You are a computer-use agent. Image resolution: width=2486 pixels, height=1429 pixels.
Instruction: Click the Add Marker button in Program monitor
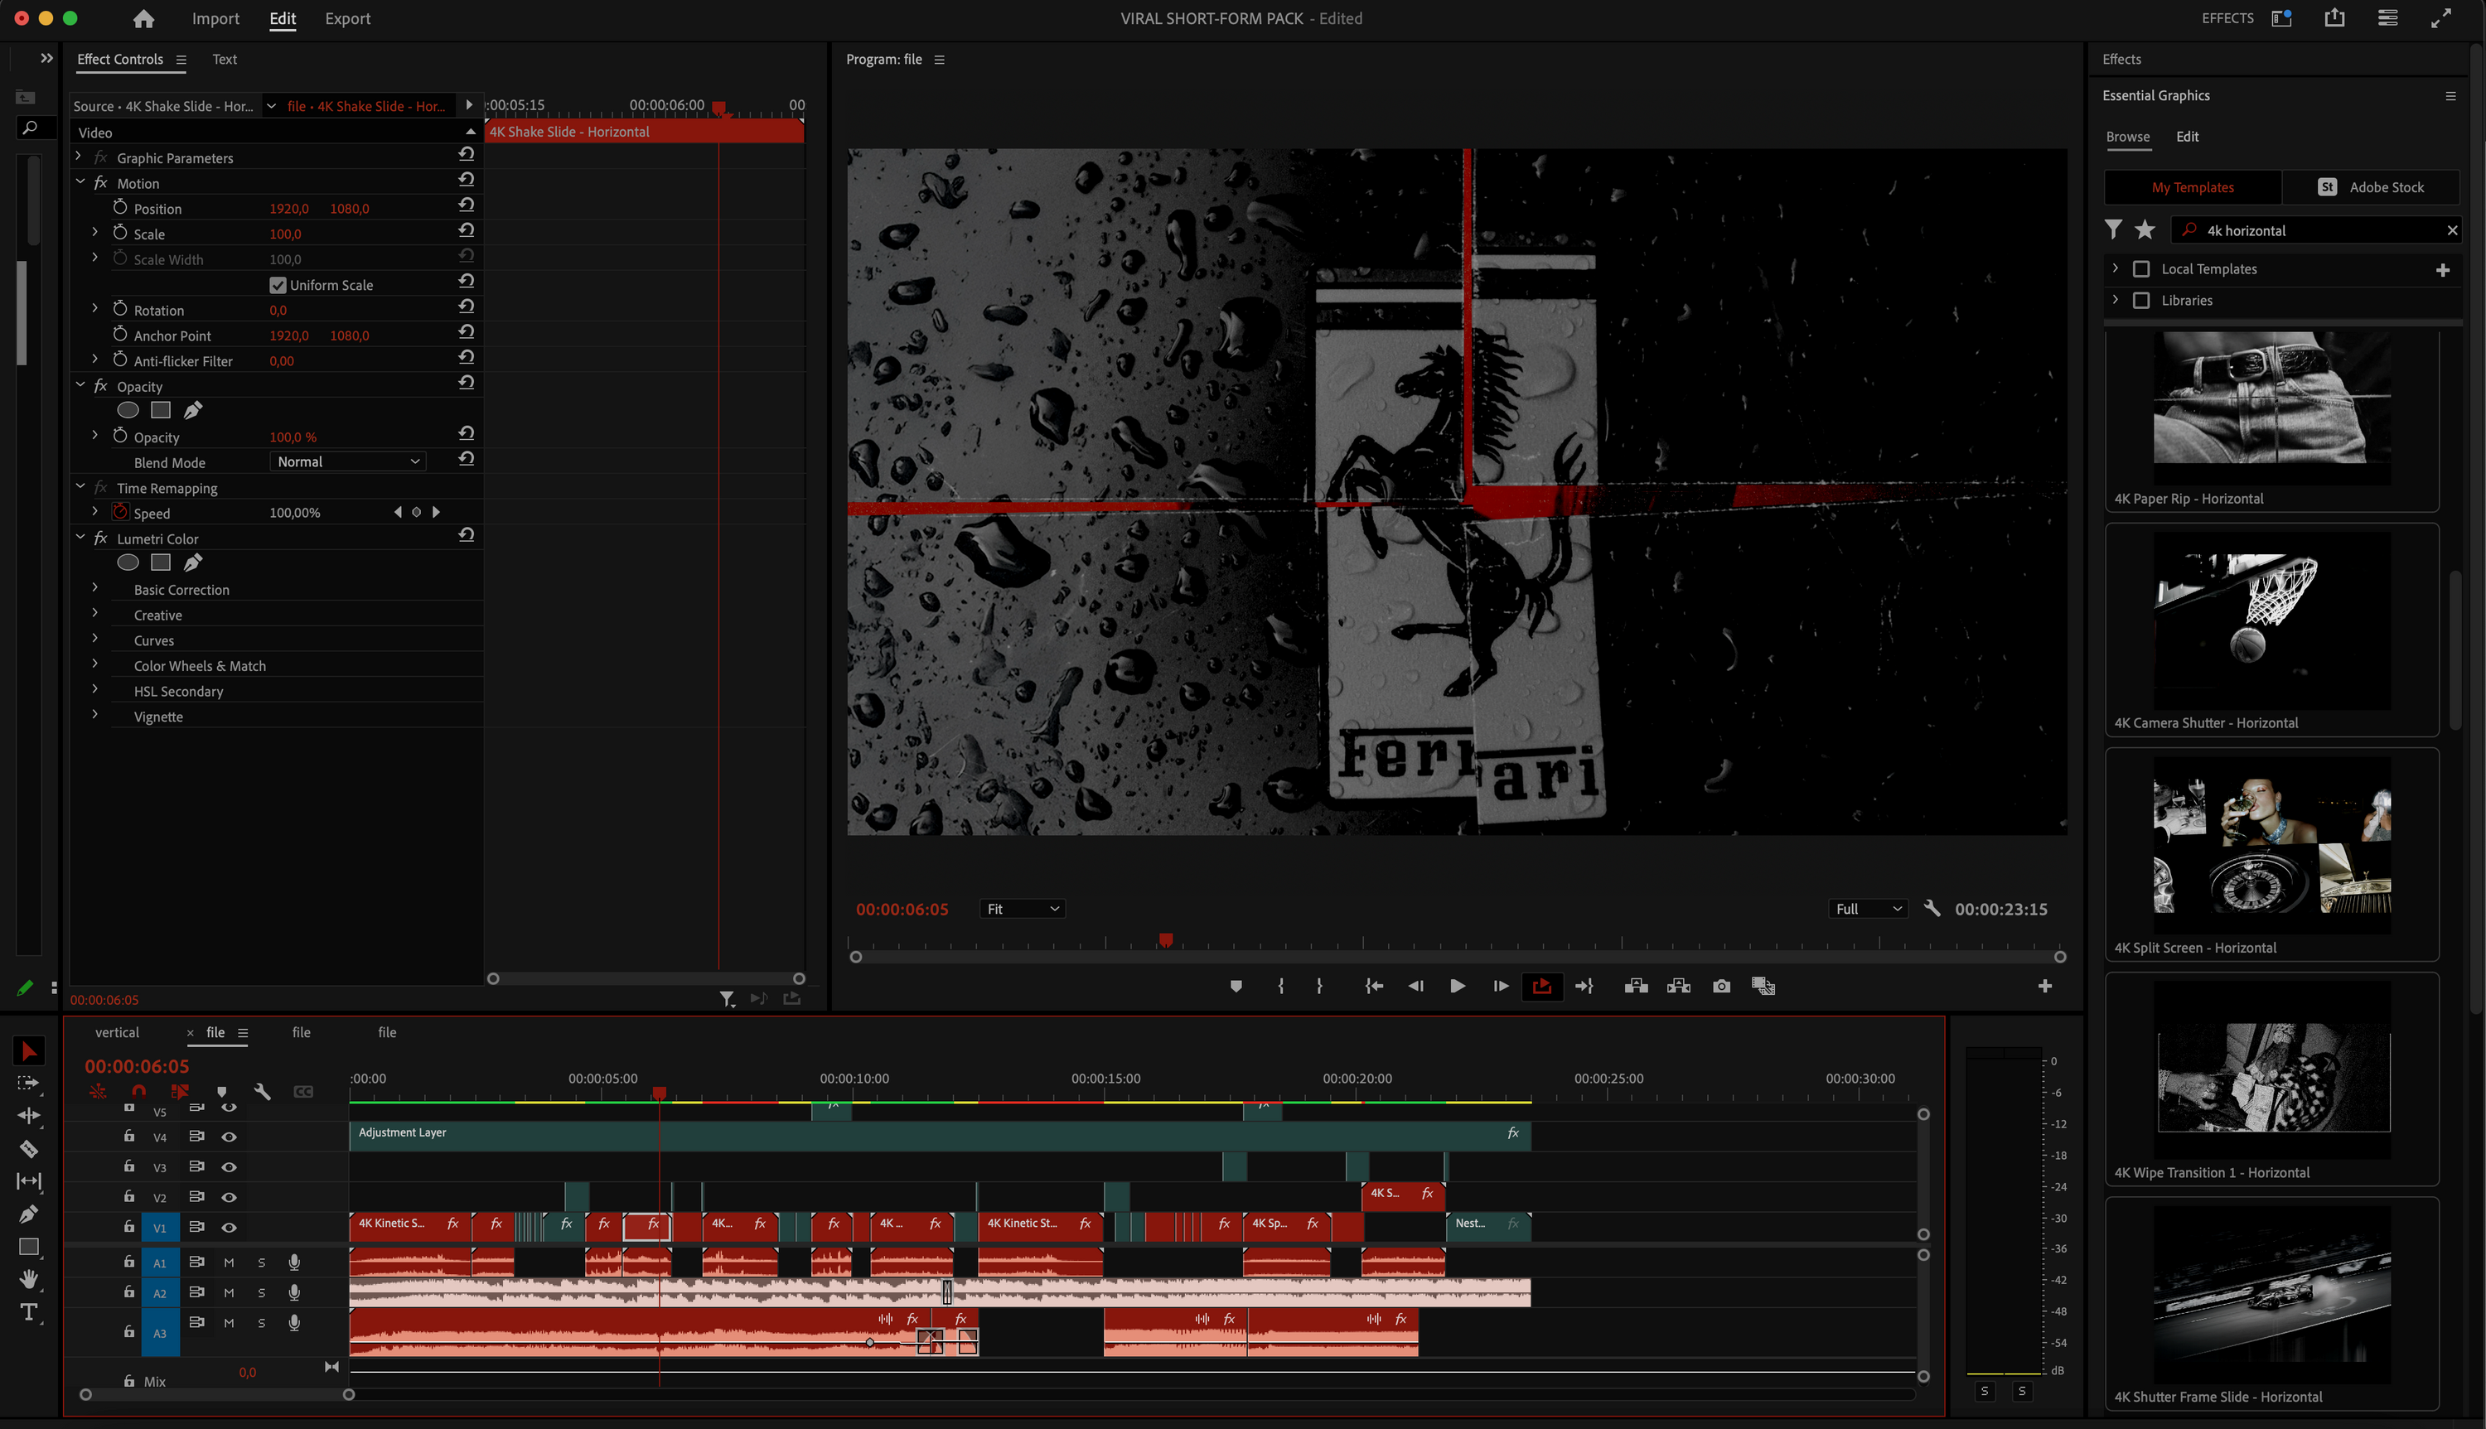[x=1236, y=987]
